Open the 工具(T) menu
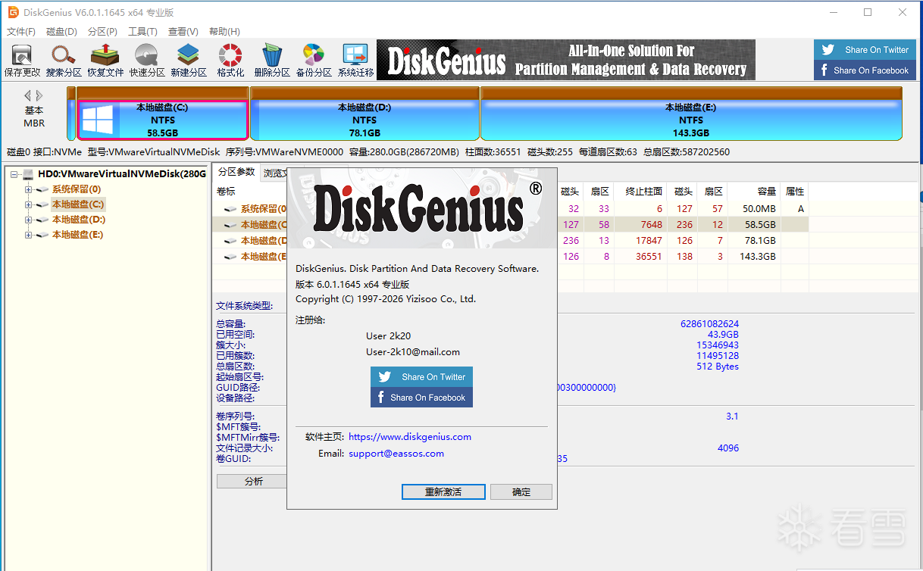 point(142,32)
